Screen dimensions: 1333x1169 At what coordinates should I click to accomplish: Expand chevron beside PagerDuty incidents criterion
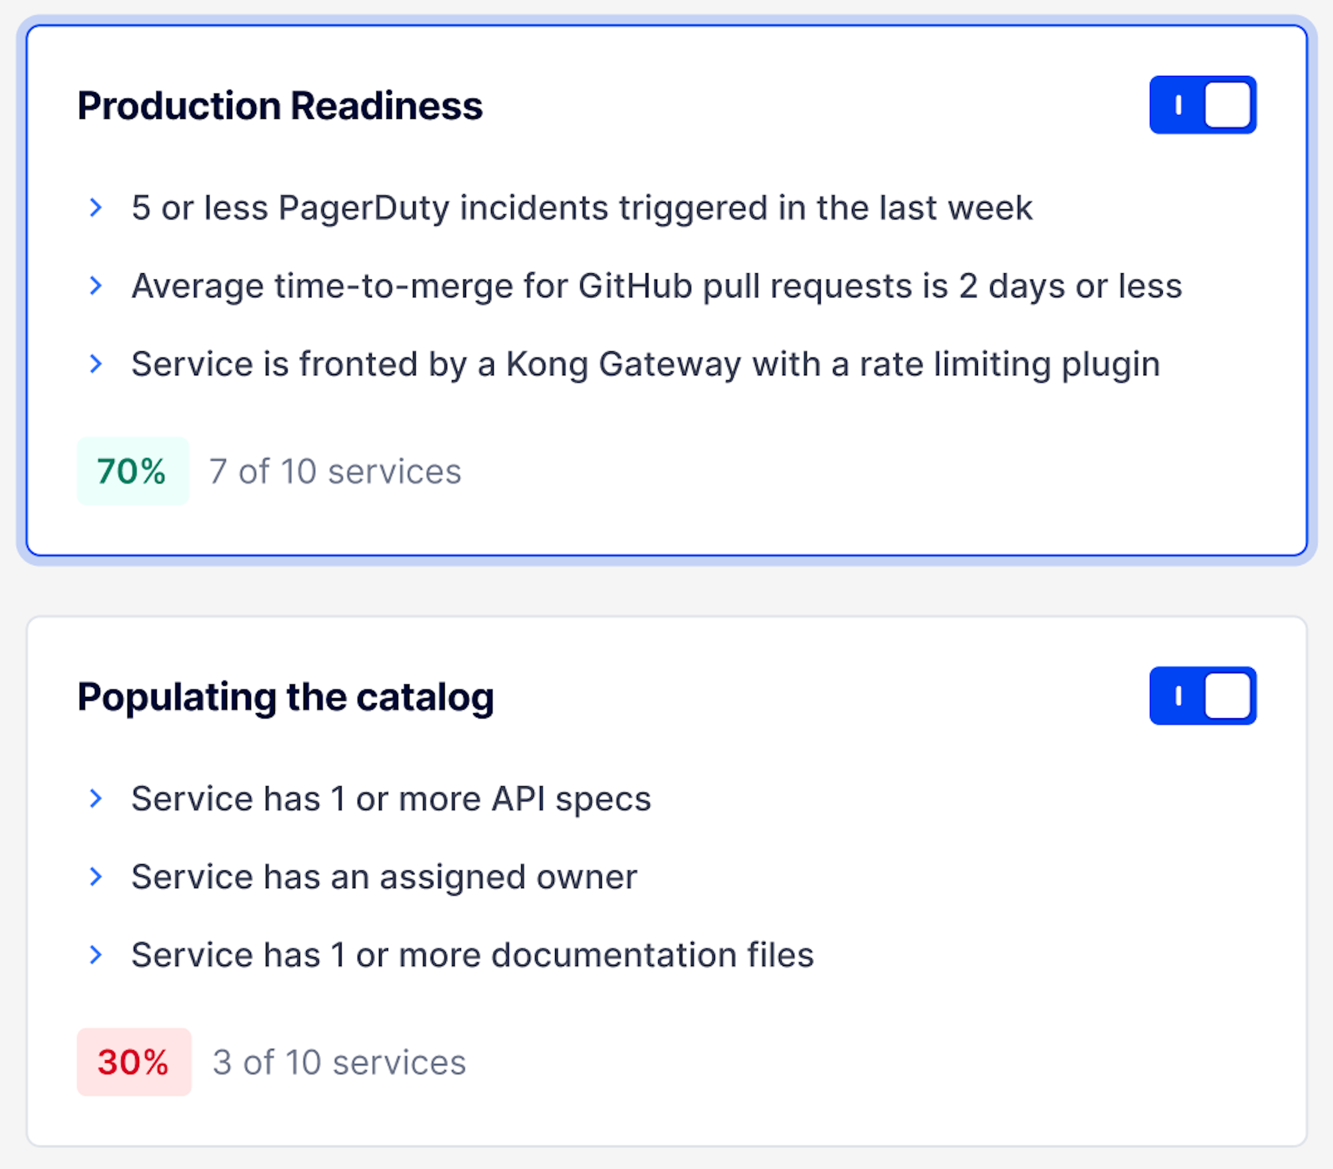point(96,208)
